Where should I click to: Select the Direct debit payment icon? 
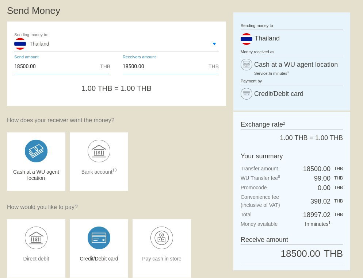36,238
